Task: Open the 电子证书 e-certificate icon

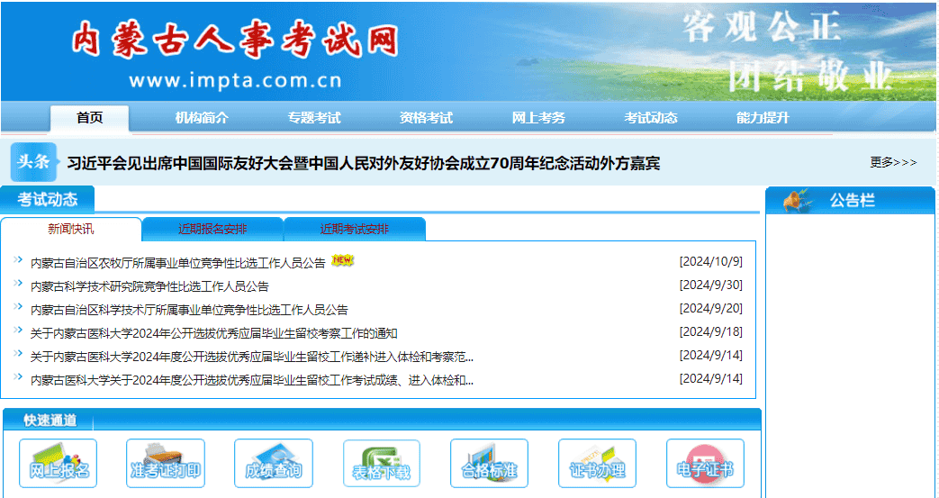Action: [x=705, y=463]
